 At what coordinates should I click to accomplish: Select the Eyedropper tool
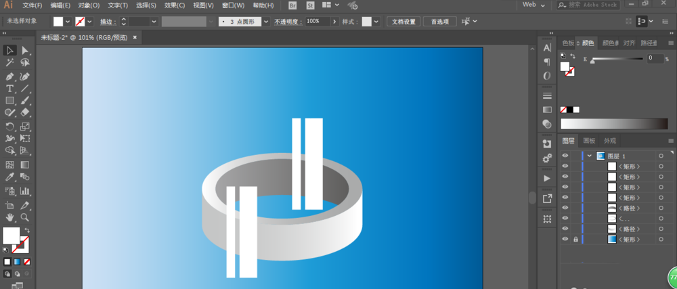click(x=10, y=177)
